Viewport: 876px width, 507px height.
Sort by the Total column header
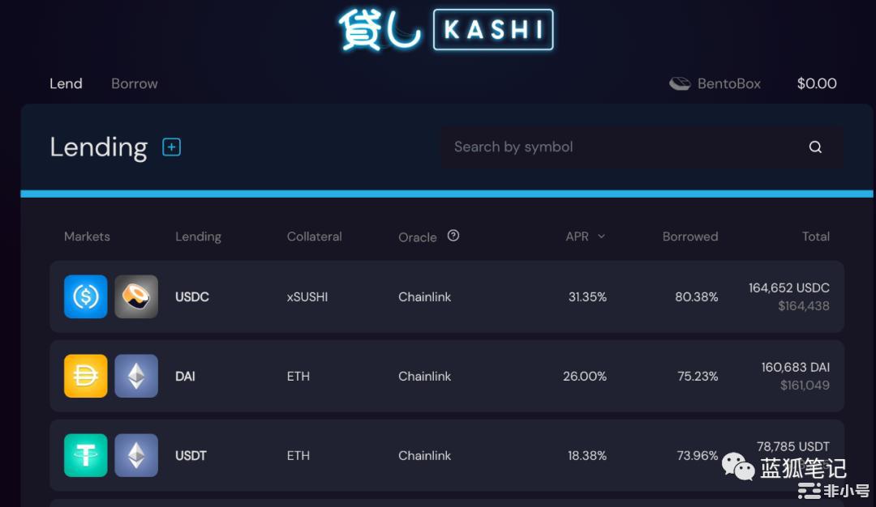(x=816, y=236)
